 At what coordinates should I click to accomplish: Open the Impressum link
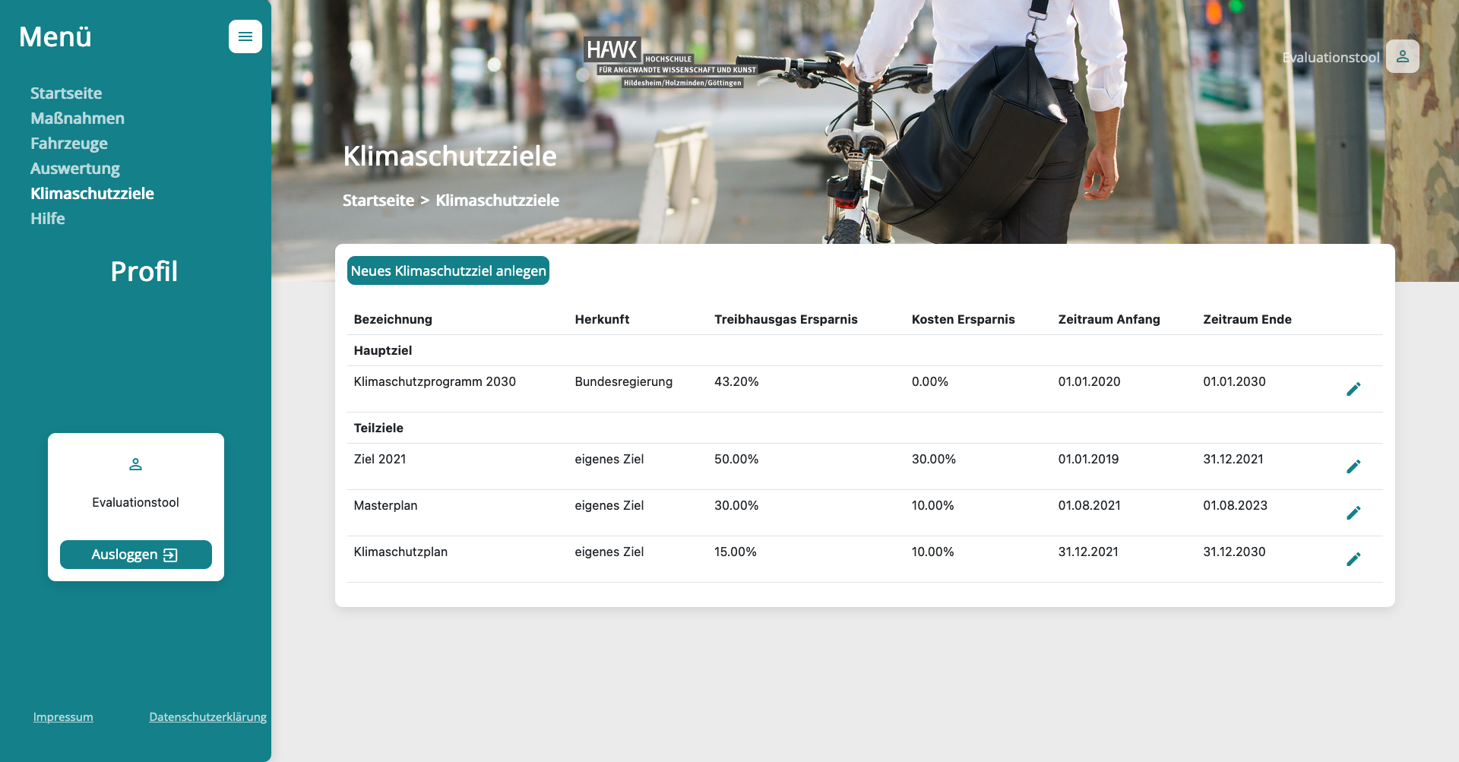pyautogui.click(x=63, y=717)
